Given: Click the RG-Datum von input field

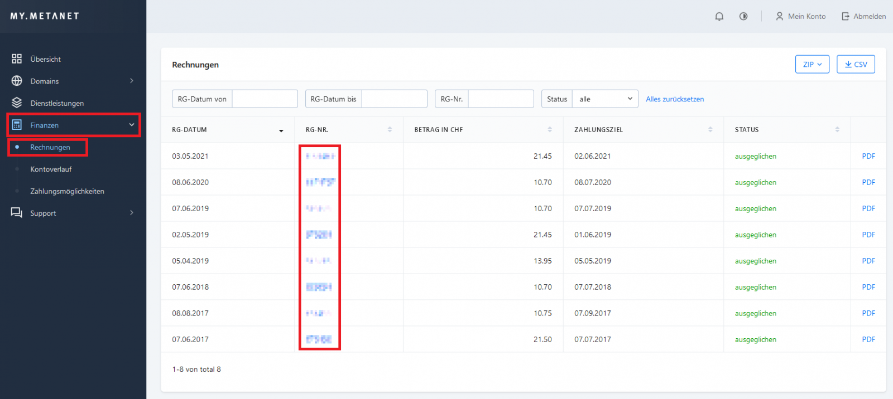Looking at the screenshot, I should [265, 99].
